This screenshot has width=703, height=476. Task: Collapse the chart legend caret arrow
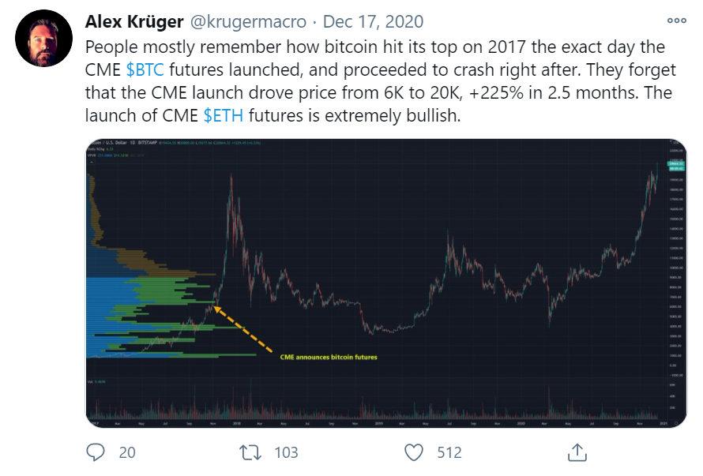click(92, 162)
